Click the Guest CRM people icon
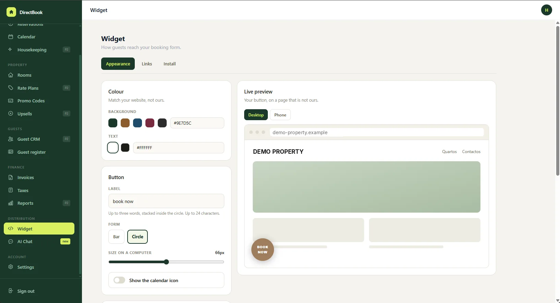560x303 pixels. 11,139
